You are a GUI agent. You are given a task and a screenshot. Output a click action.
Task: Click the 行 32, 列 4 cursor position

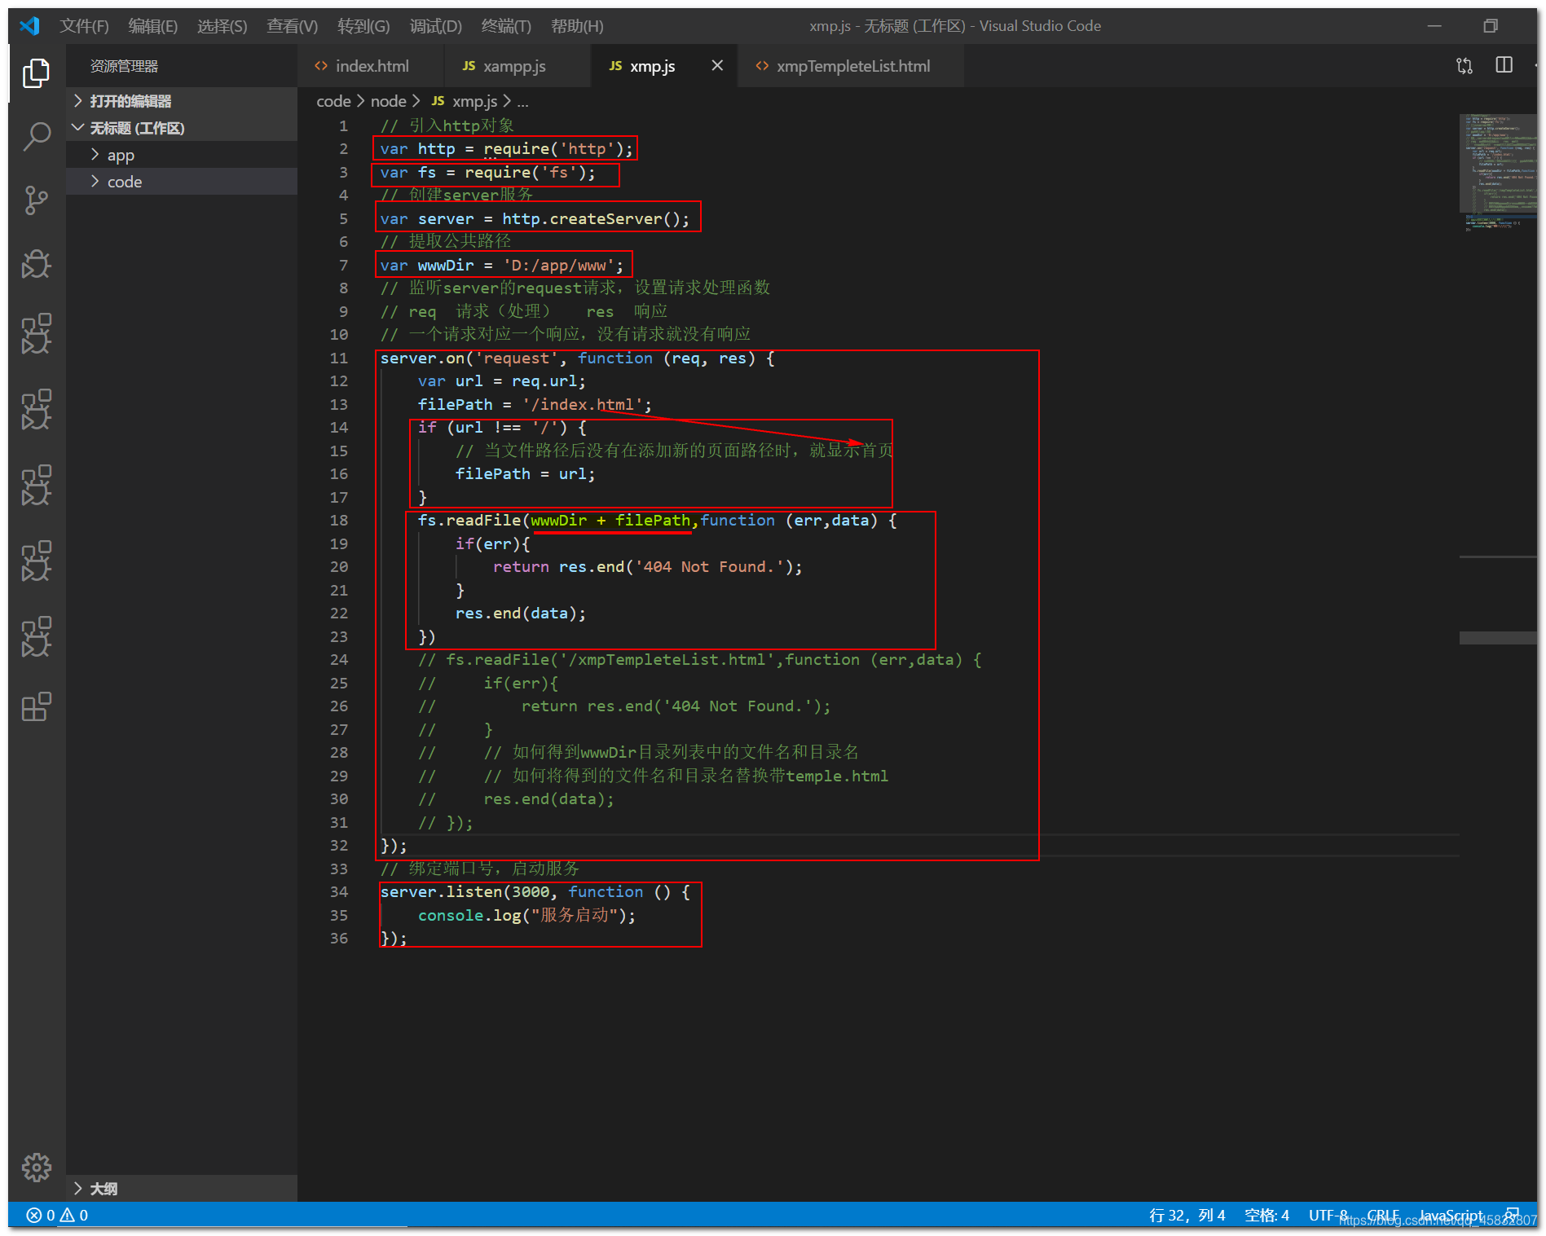[x=1187, y=1215]
